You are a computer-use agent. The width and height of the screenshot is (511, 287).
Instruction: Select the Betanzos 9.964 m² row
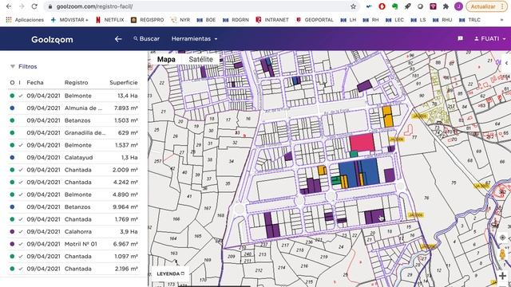coord(74,207)
